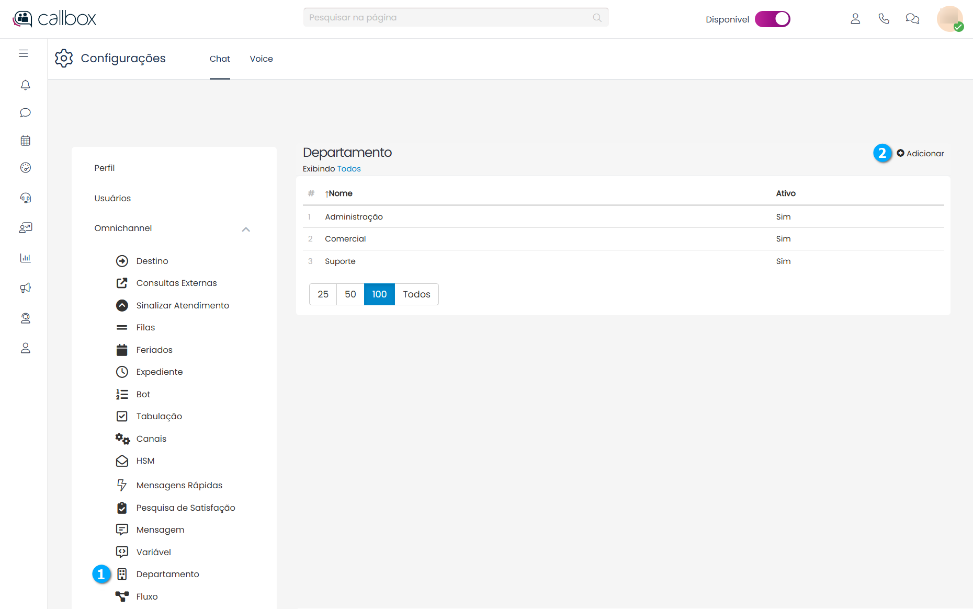Open the hamburger menu icon

24,53
